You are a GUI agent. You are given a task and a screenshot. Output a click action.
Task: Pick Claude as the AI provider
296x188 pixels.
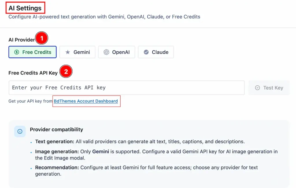click(156, 52)
